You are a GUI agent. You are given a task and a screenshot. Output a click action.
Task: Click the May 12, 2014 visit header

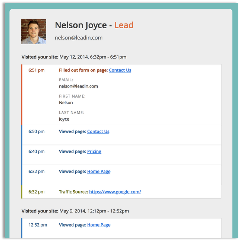(x=74, y=57)
